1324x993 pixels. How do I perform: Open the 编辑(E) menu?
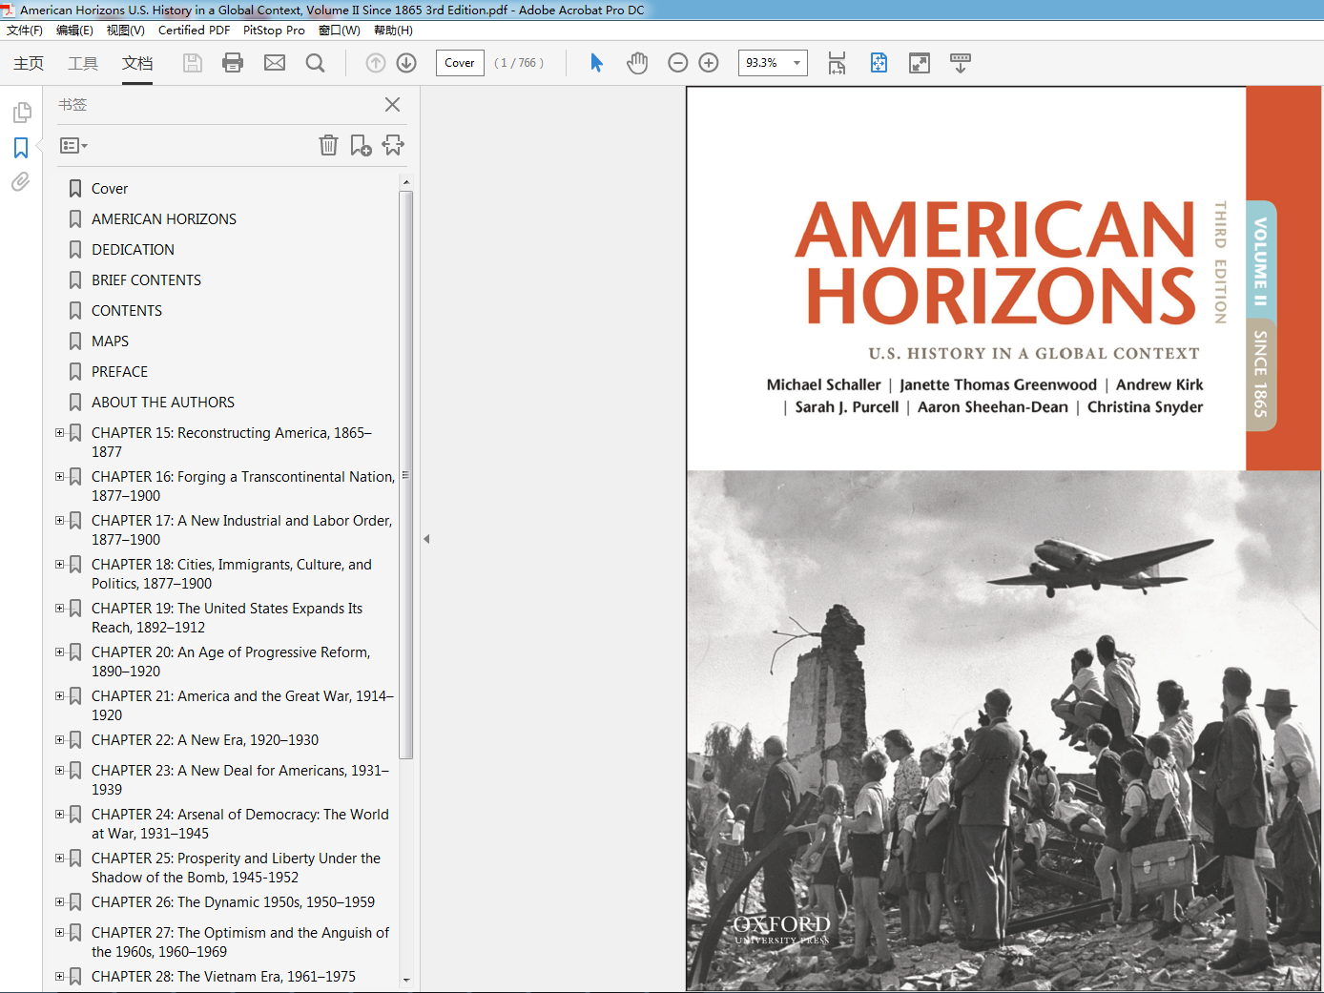click(x=74, y=31)
